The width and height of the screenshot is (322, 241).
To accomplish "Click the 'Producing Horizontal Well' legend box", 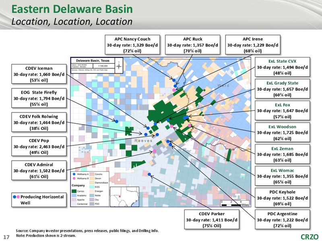I will [39, 200].
